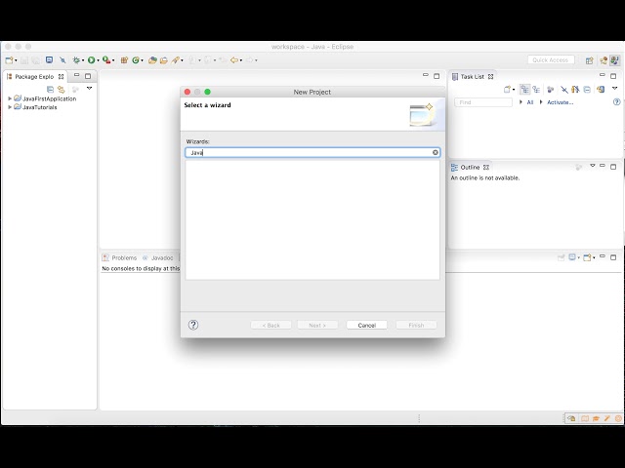Open the Task List view menu triangle
The image size is (625, 468).
tap(614, 89)
